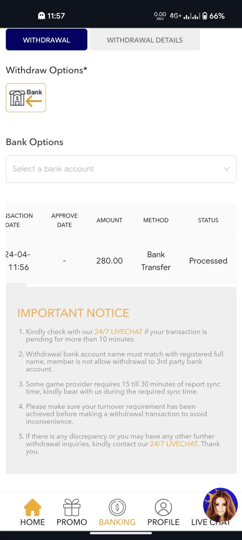The width and height of the screenshot is (242, 540).
Task: Expand the bank account dropdown chevron
Action: 227,169
